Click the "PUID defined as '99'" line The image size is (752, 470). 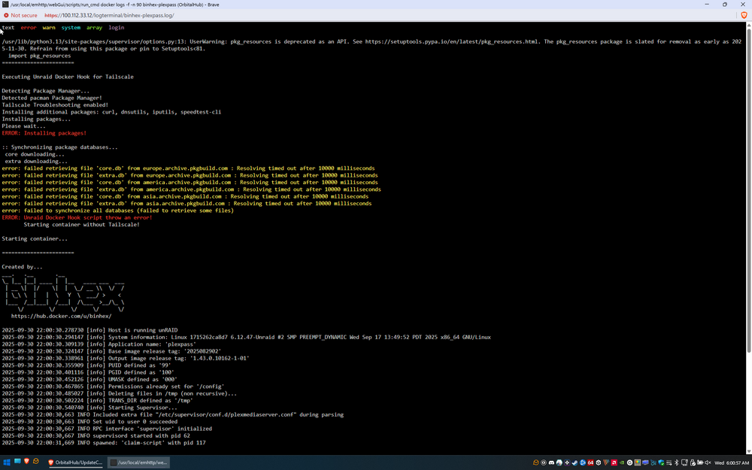coord(86,365)
